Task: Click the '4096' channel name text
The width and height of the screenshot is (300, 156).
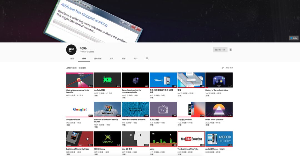Action: tap(83, 48)
